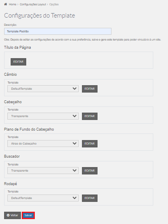Edit the Plano de Fundo do Cabeçalho template
This screenshot has height=224, width=168.
(90, 144)
